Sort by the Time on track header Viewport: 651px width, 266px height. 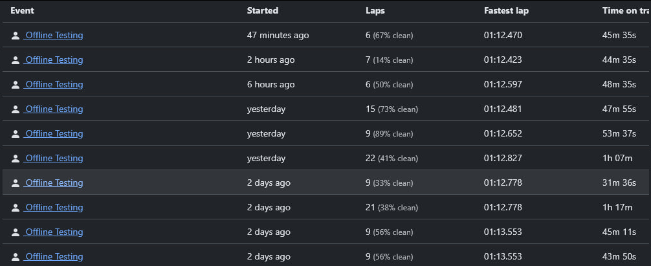pyautogui.click(x=625, y=11)
